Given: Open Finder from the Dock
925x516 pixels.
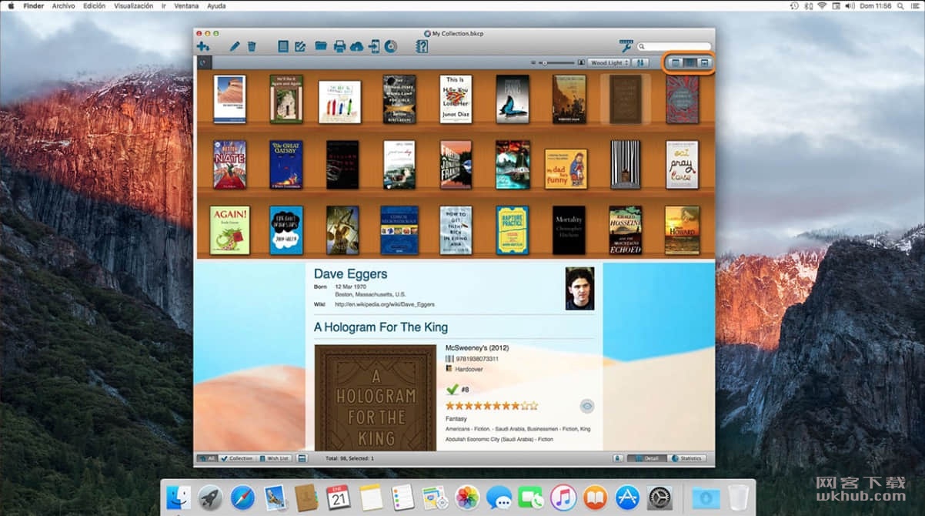Looking at the screenshot, I should click(x=179, y=497).
